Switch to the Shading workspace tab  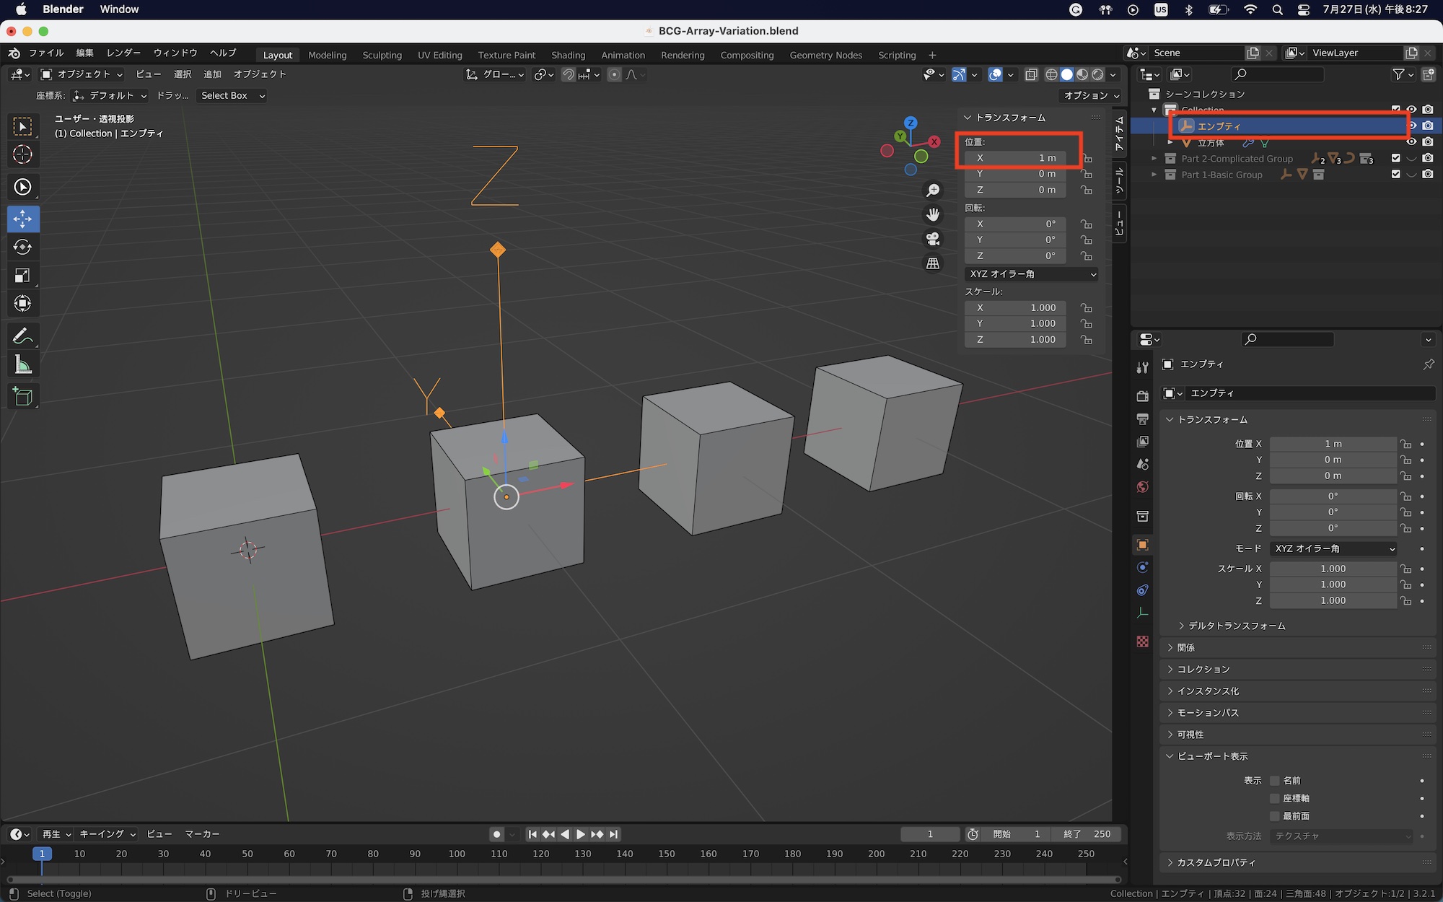pos(568,55)
